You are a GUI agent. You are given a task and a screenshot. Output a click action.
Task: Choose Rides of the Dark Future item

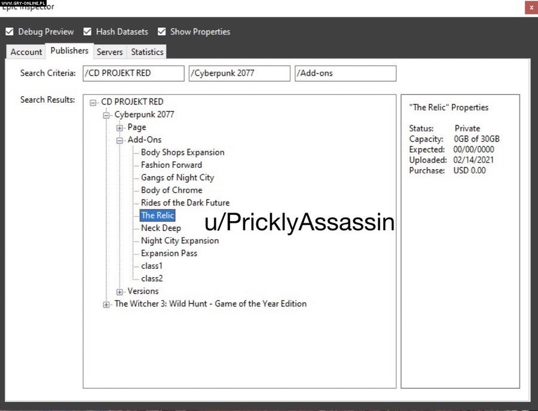click(185, 203)
